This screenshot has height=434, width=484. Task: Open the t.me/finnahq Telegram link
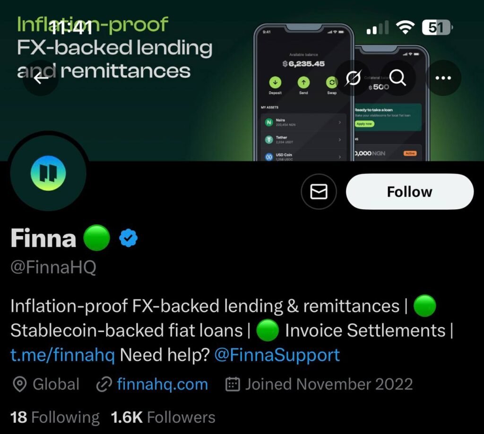(x=63, y=355)
